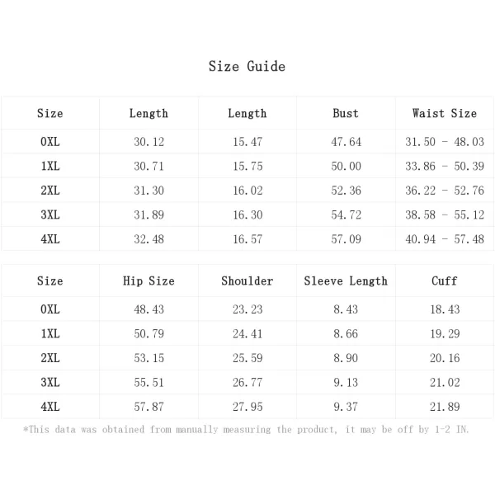Select the Sleeve Length column header
The width and height of the screenshot is (495, 495).
(346, 281)
